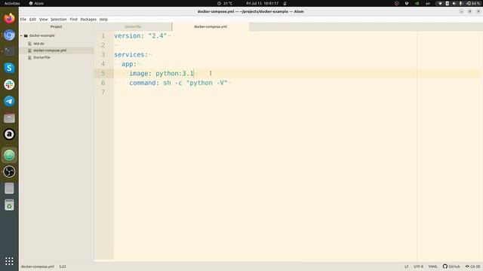Open the Help menu
This screenshot has width=483, height=271.
click(103, 20)
